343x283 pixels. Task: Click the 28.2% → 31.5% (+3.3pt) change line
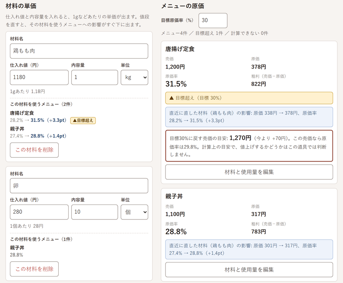point(38,120)
